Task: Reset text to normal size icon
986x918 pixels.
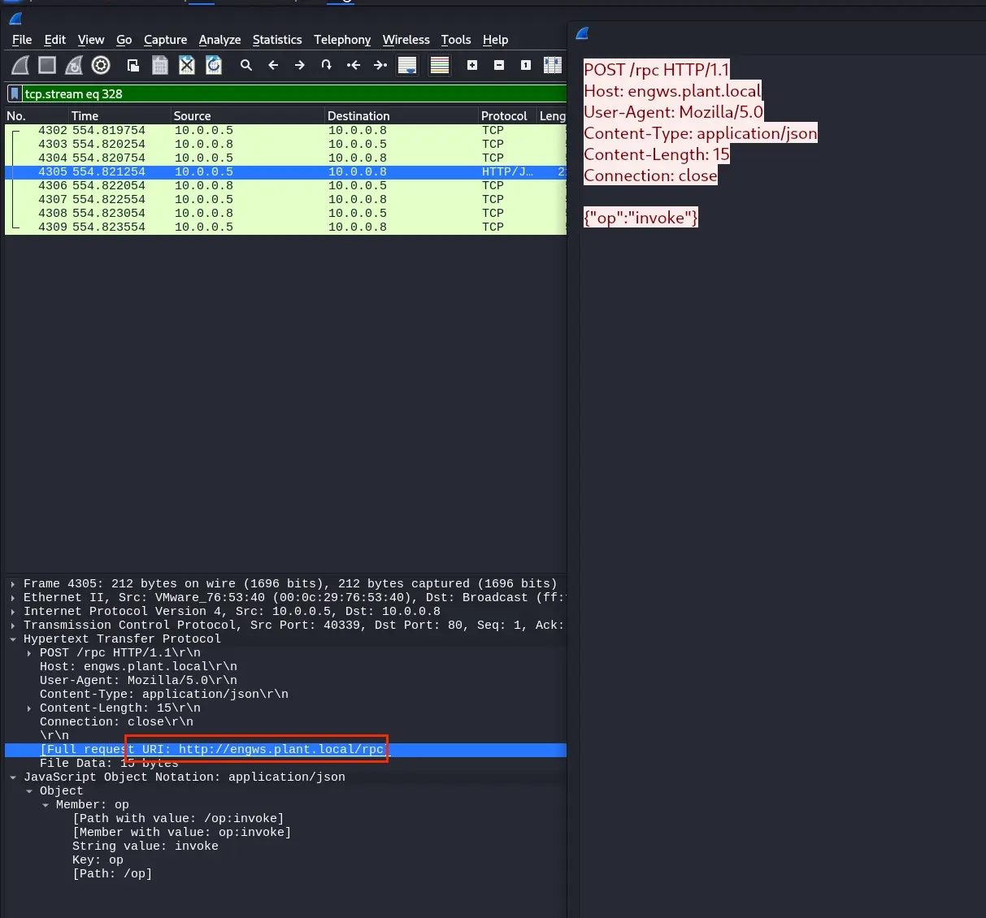Action: pos(526,65)
